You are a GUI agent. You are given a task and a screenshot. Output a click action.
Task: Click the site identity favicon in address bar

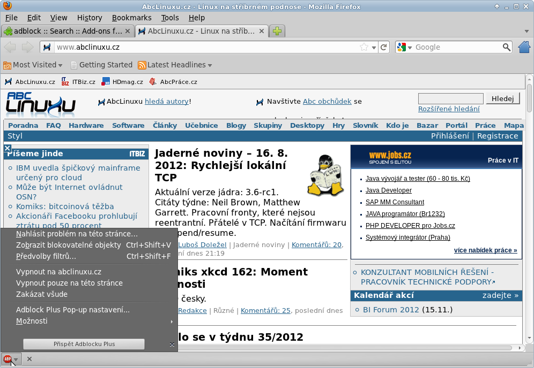click(x=47, y=47)
